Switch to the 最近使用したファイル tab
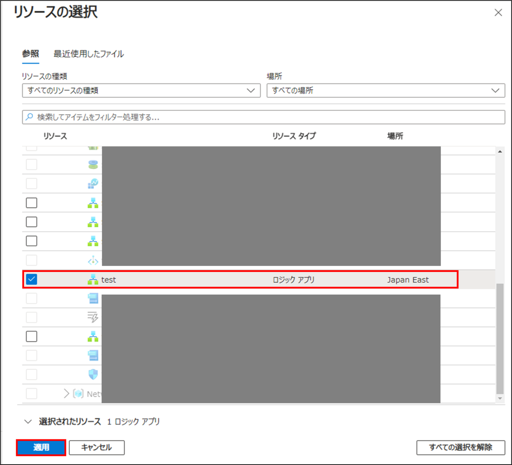512x465 pixels. [89, 54]
